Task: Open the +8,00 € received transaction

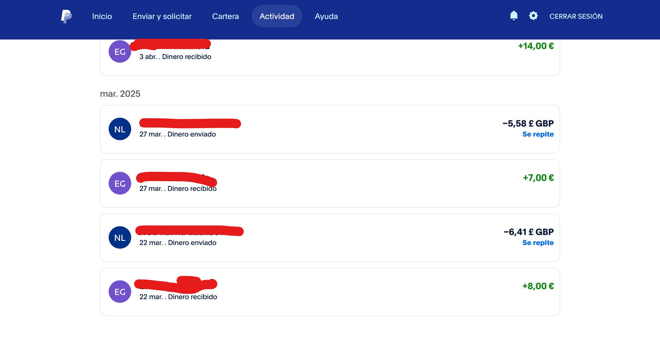Action: point(538,286)
